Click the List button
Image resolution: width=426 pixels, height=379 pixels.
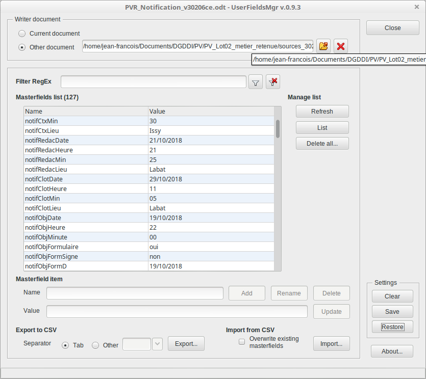click(x=322, y=127)
